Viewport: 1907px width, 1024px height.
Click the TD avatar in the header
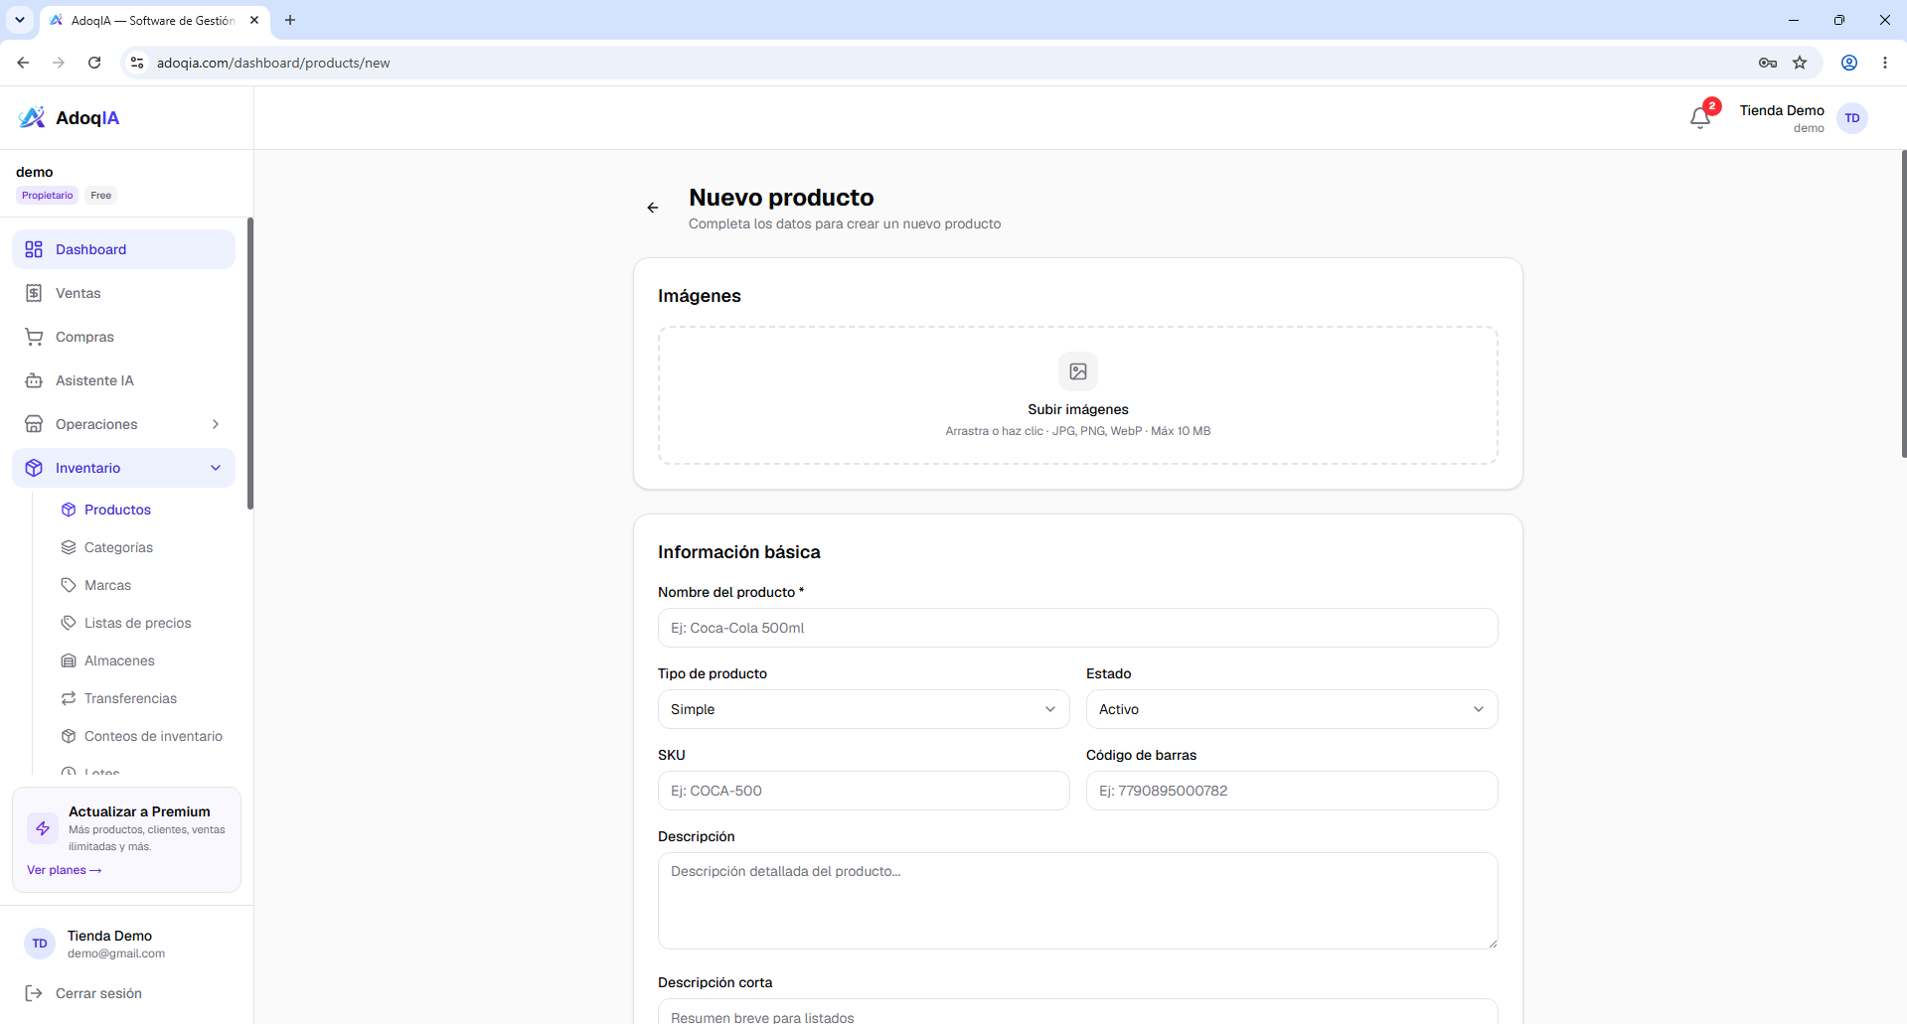click(x=1852, y=118)
